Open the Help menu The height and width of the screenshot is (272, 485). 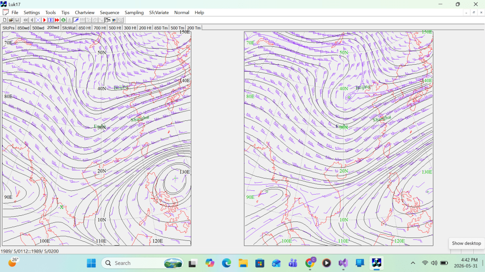(199, 13)
